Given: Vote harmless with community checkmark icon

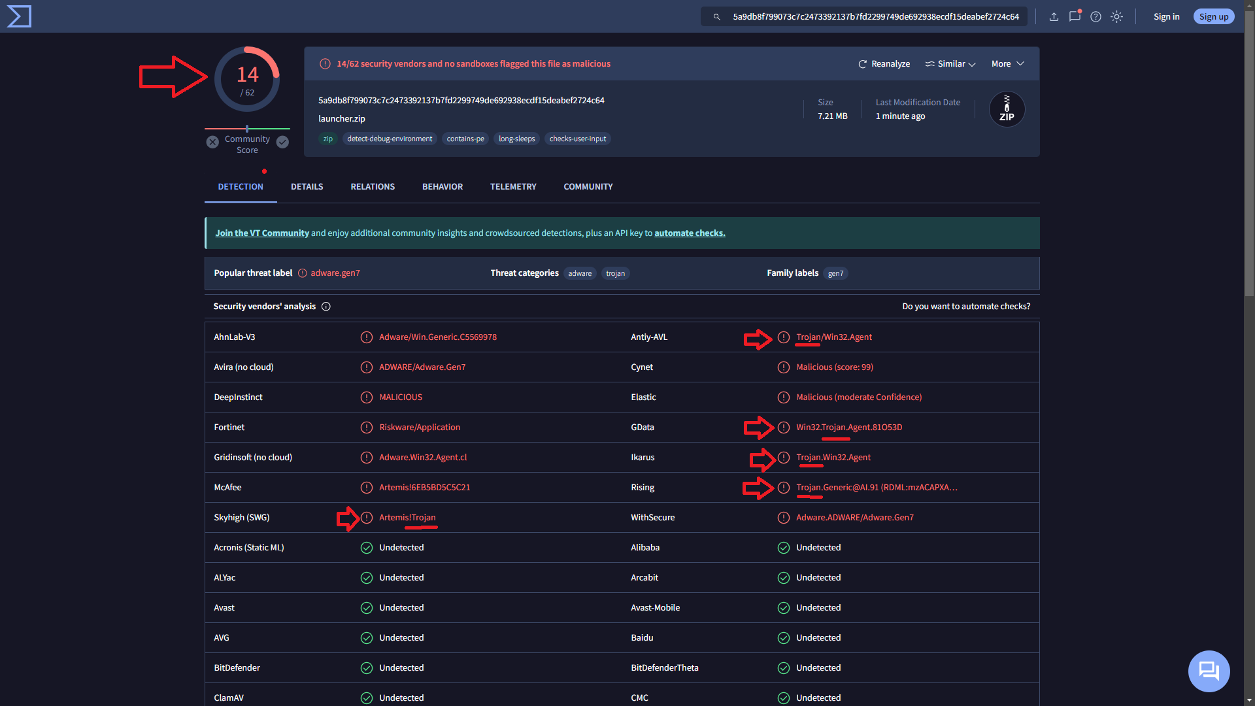Looking at the screenshot, I should click(282, 143).
